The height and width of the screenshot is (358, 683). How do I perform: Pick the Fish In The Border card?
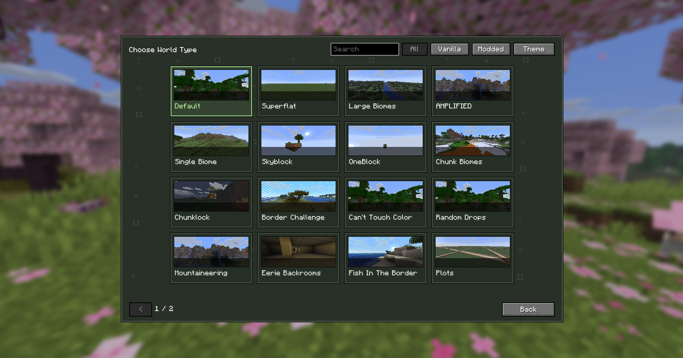click(386, 258)
